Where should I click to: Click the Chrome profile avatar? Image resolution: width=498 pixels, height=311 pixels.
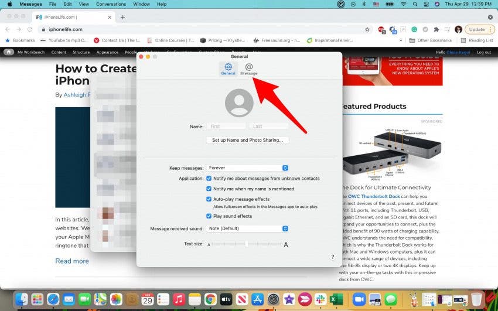(458, 29)
